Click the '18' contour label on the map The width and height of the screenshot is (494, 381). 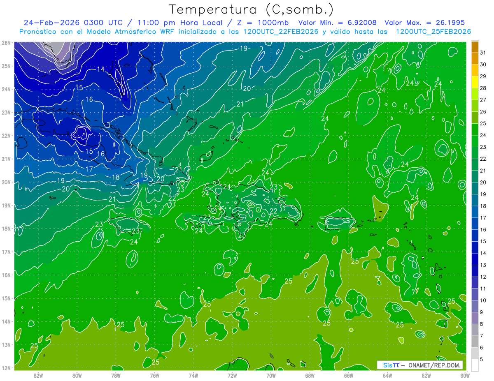[116, 178]
